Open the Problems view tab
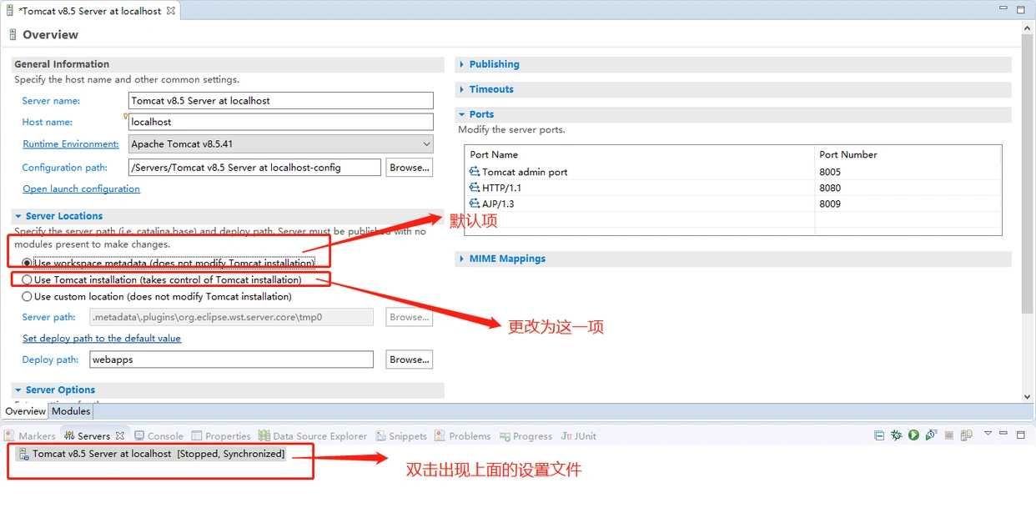 (463, 435)
